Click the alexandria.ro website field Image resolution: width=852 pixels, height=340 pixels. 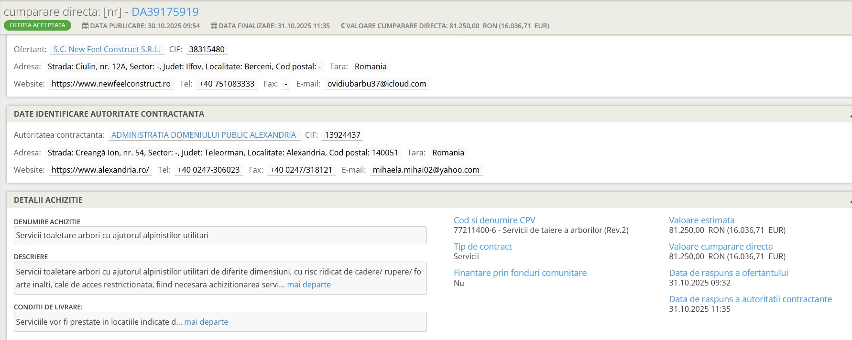click(100, 170)
